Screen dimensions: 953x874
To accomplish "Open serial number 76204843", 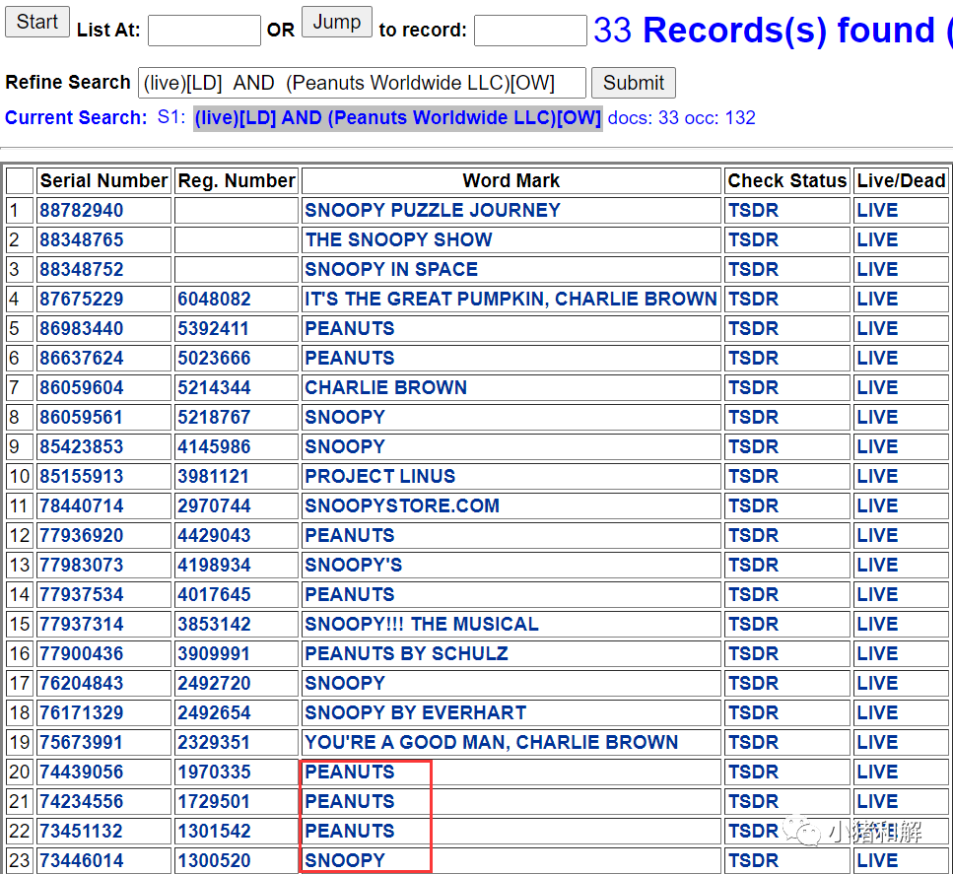I will pyautogui.click(x=82, y=683).
